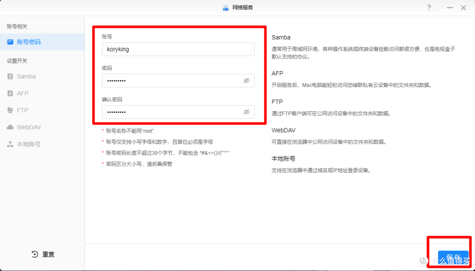Click the AFP A icon
The width and height of the screenshot is (475, 271).
[x=10, y=94]
